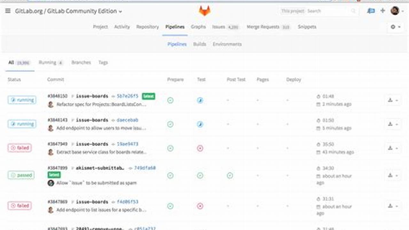Open the user profile dropdown menu
The image size is (409, 230).
[394, 11]
